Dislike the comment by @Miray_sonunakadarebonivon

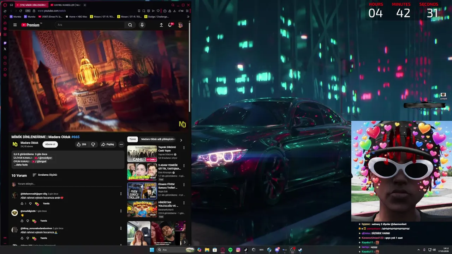tap(28, 238)
